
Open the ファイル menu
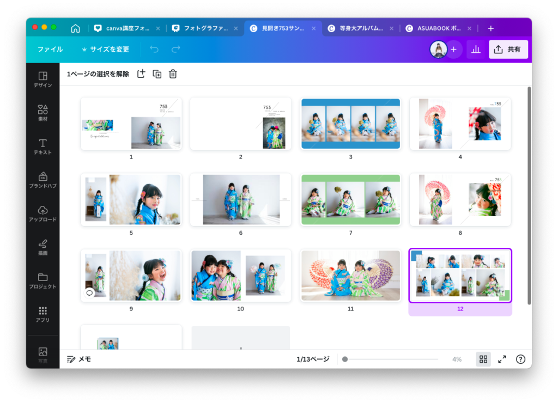tap(50, 50)
